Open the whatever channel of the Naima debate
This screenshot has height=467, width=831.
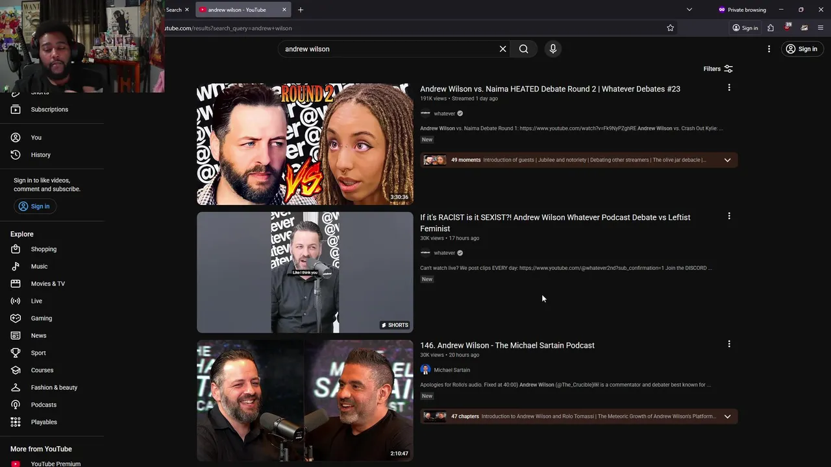[445, 114]
